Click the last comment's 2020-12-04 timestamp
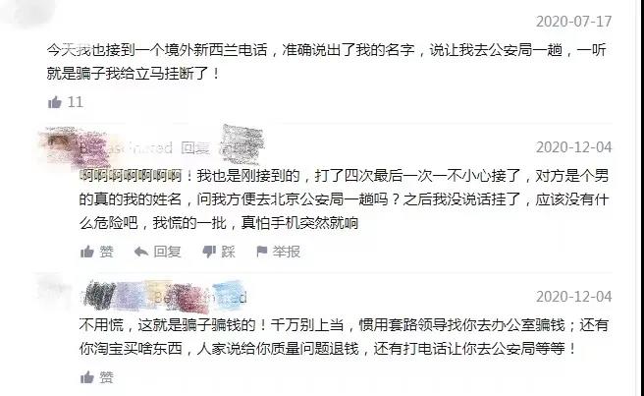This screenshot has height=396, width=644. 573,297
